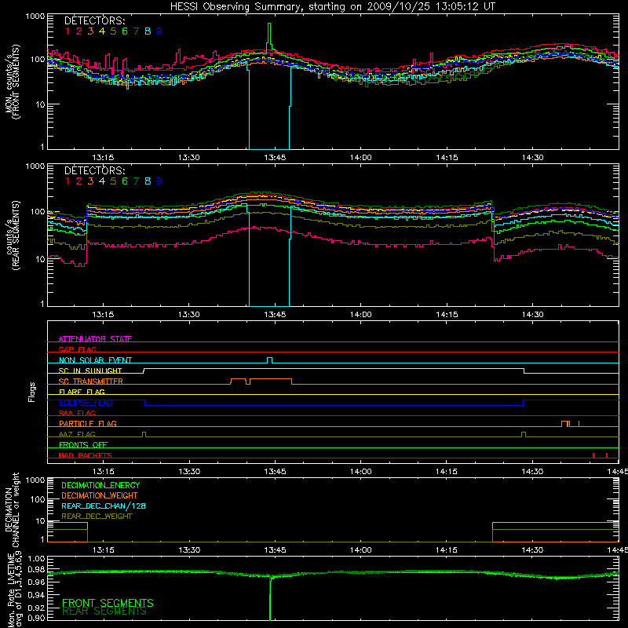Click magenta detector 2 in rear segments legend
This screenshot has height=628, width=628.
pos(79,181)
